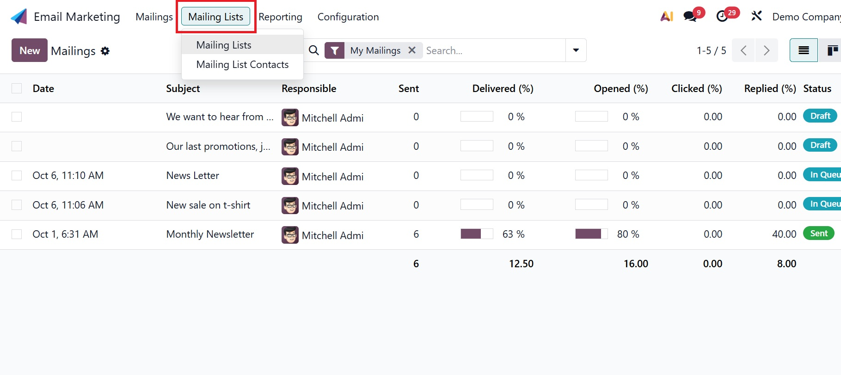
Task: Click the search magnifier icon
Action: click(314, 50)
